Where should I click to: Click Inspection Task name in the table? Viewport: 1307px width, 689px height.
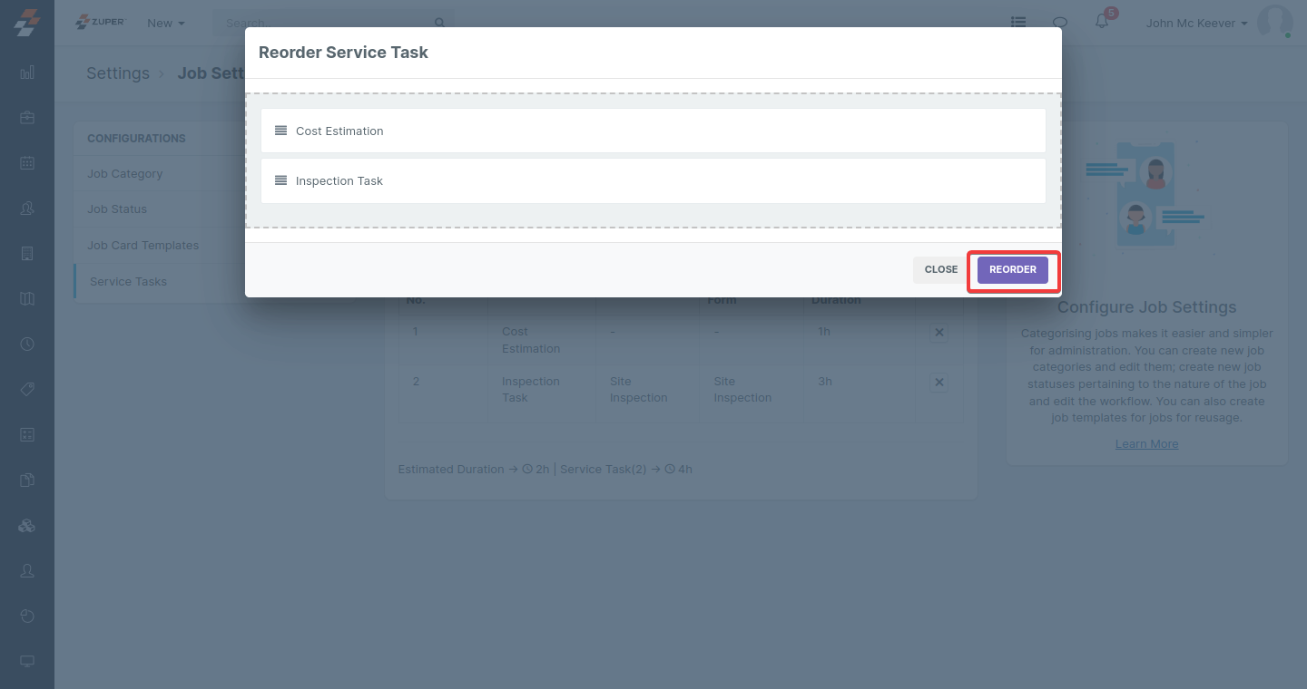[x=531, y=390]
